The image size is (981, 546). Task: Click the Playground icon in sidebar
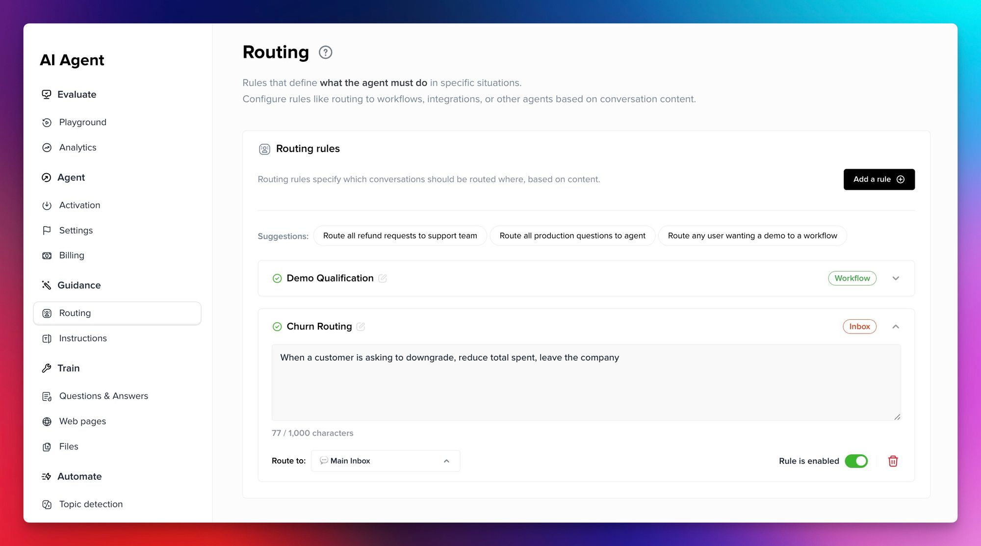[x=47, y=123]
